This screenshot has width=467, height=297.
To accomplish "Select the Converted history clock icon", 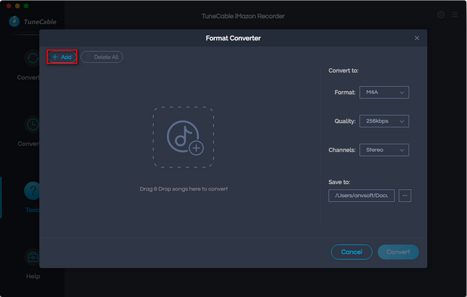I will coord(32,125).
